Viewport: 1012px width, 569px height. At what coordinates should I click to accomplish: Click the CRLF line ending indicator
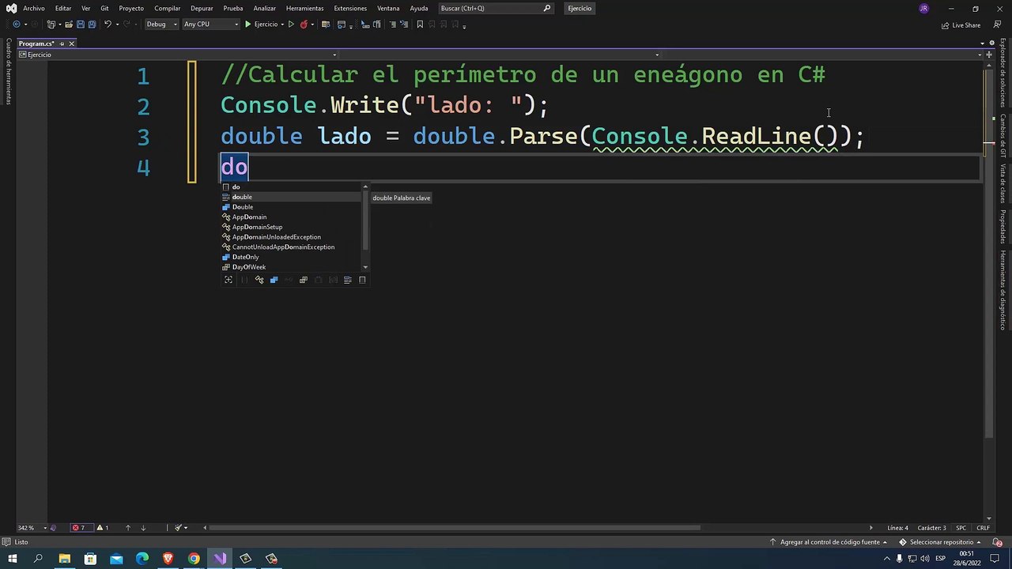[984, 528]
